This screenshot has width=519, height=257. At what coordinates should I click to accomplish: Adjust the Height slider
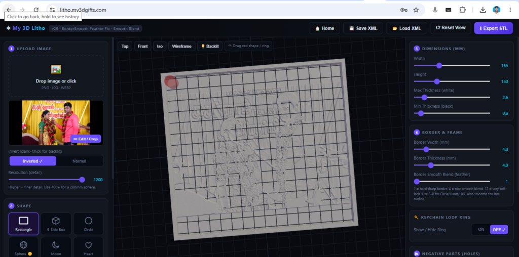452,81
